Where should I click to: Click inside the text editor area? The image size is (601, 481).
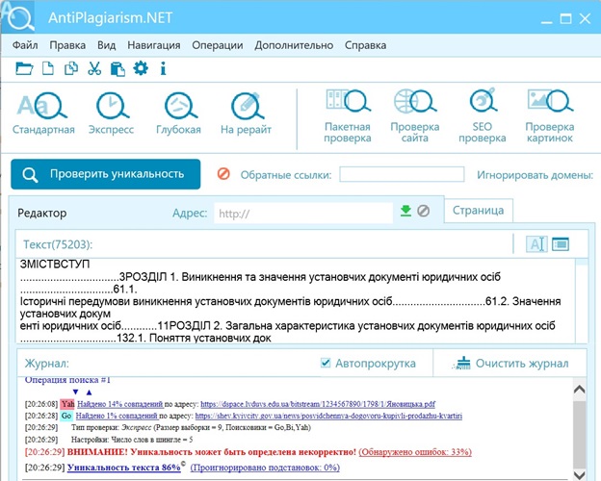295,300
